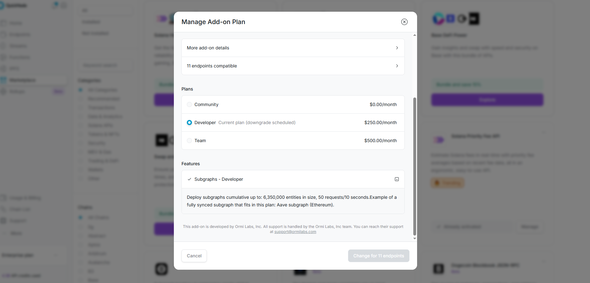590x283 pixels.
Task: Click Change for 11 endpoints button
Action: click(x=378, y=256)
